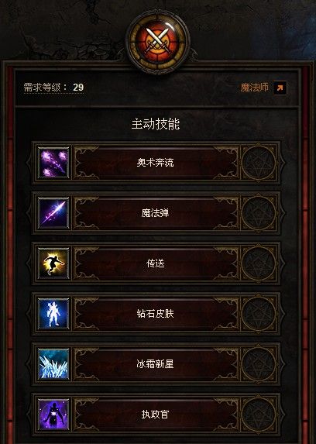Click the crossed swords emblem at top

coord(158,41)
